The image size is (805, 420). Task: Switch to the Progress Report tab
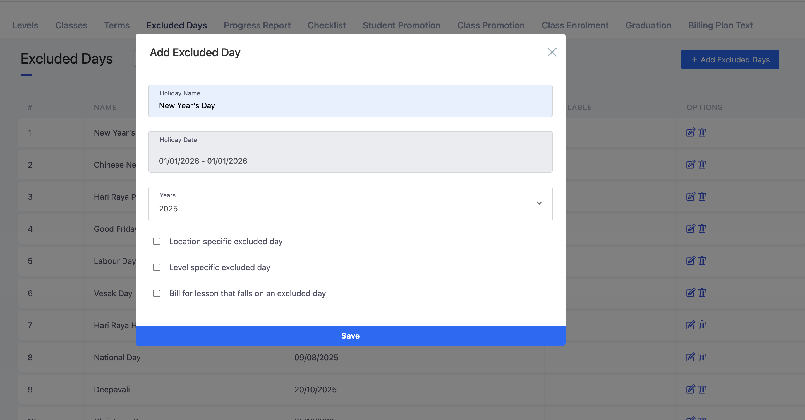(257, 25)
